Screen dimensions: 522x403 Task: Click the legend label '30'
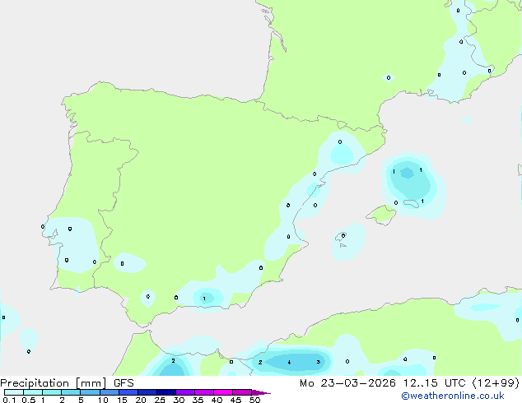(179, 400)
